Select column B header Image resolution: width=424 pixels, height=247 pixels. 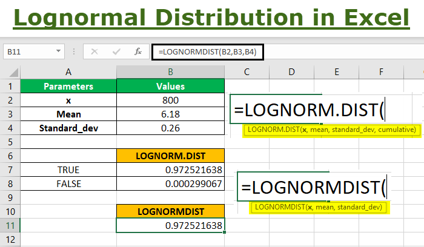pos(170,72)
